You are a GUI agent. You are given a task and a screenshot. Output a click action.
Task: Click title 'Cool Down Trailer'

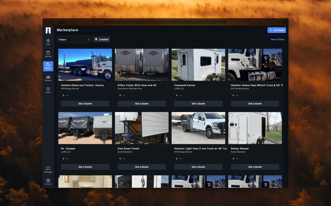tap(129, 149)
